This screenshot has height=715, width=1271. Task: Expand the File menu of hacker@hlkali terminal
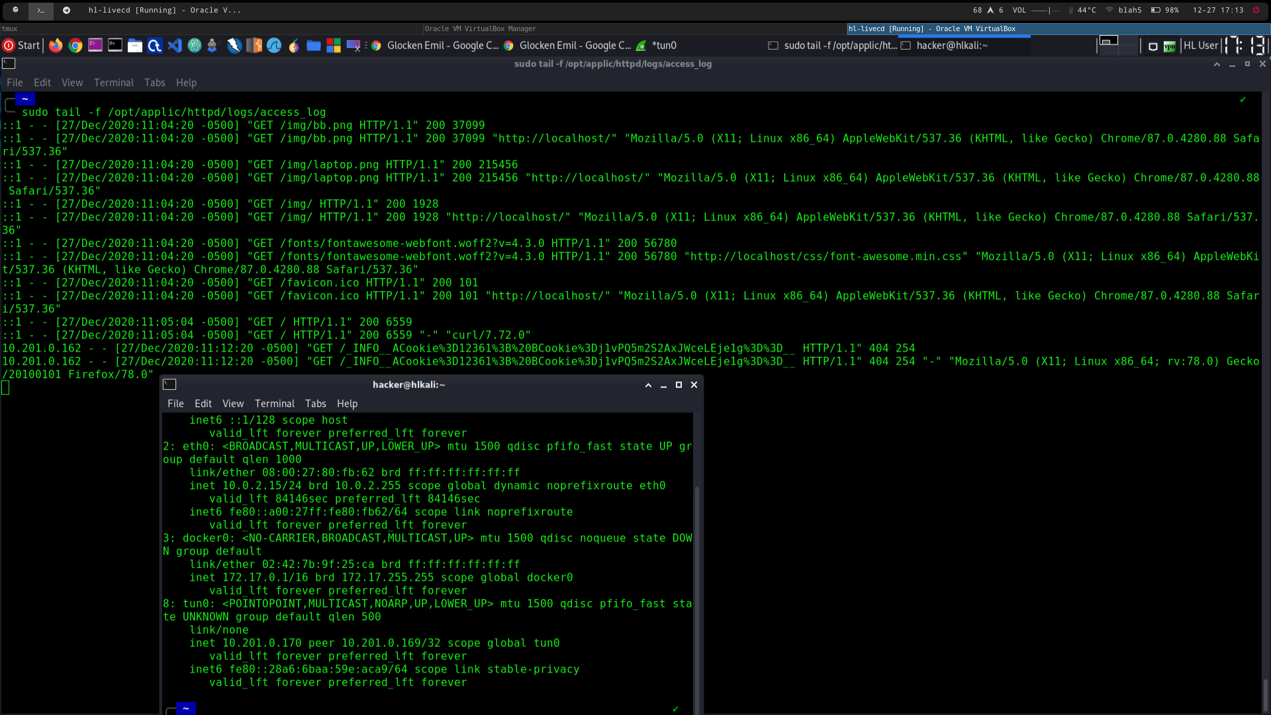pos(175,404)
